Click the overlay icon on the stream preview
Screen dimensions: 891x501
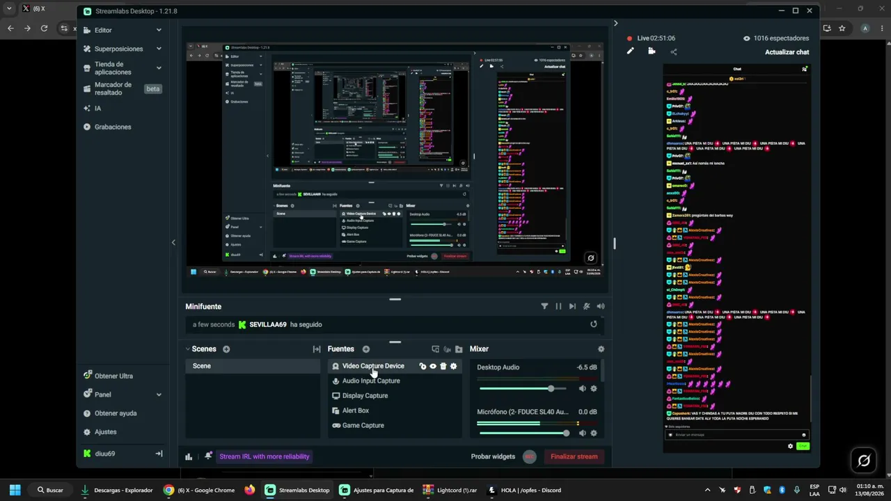(590, 258)
